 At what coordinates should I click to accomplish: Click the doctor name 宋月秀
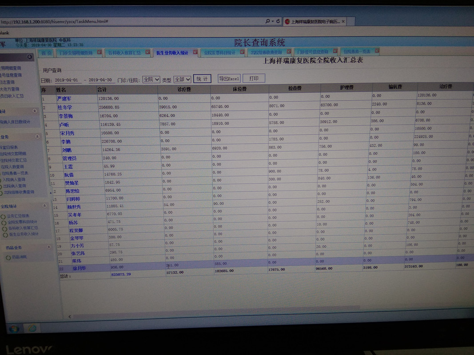coord(67,133)
